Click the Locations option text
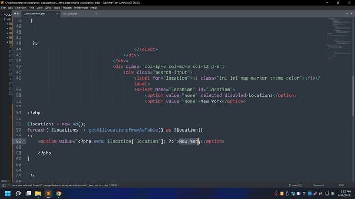Image resolution: width=355 pixels, height=199 pixels. pyautogui.click(x=261, y=95)
